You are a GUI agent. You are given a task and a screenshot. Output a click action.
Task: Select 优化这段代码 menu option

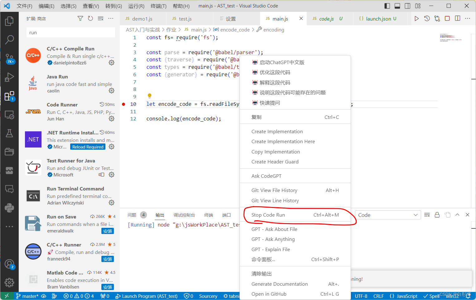click(x=295, y=72)
